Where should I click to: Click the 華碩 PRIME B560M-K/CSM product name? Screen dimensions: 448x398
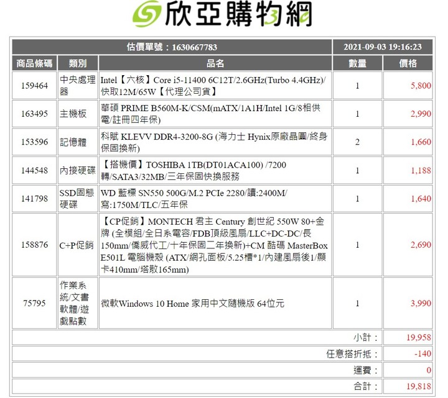210,114
